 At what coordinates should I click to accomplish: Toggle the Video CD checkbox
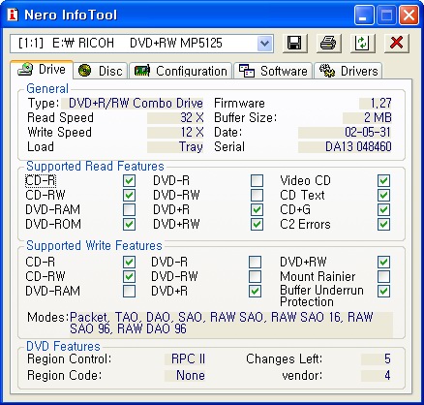[383, 181]
